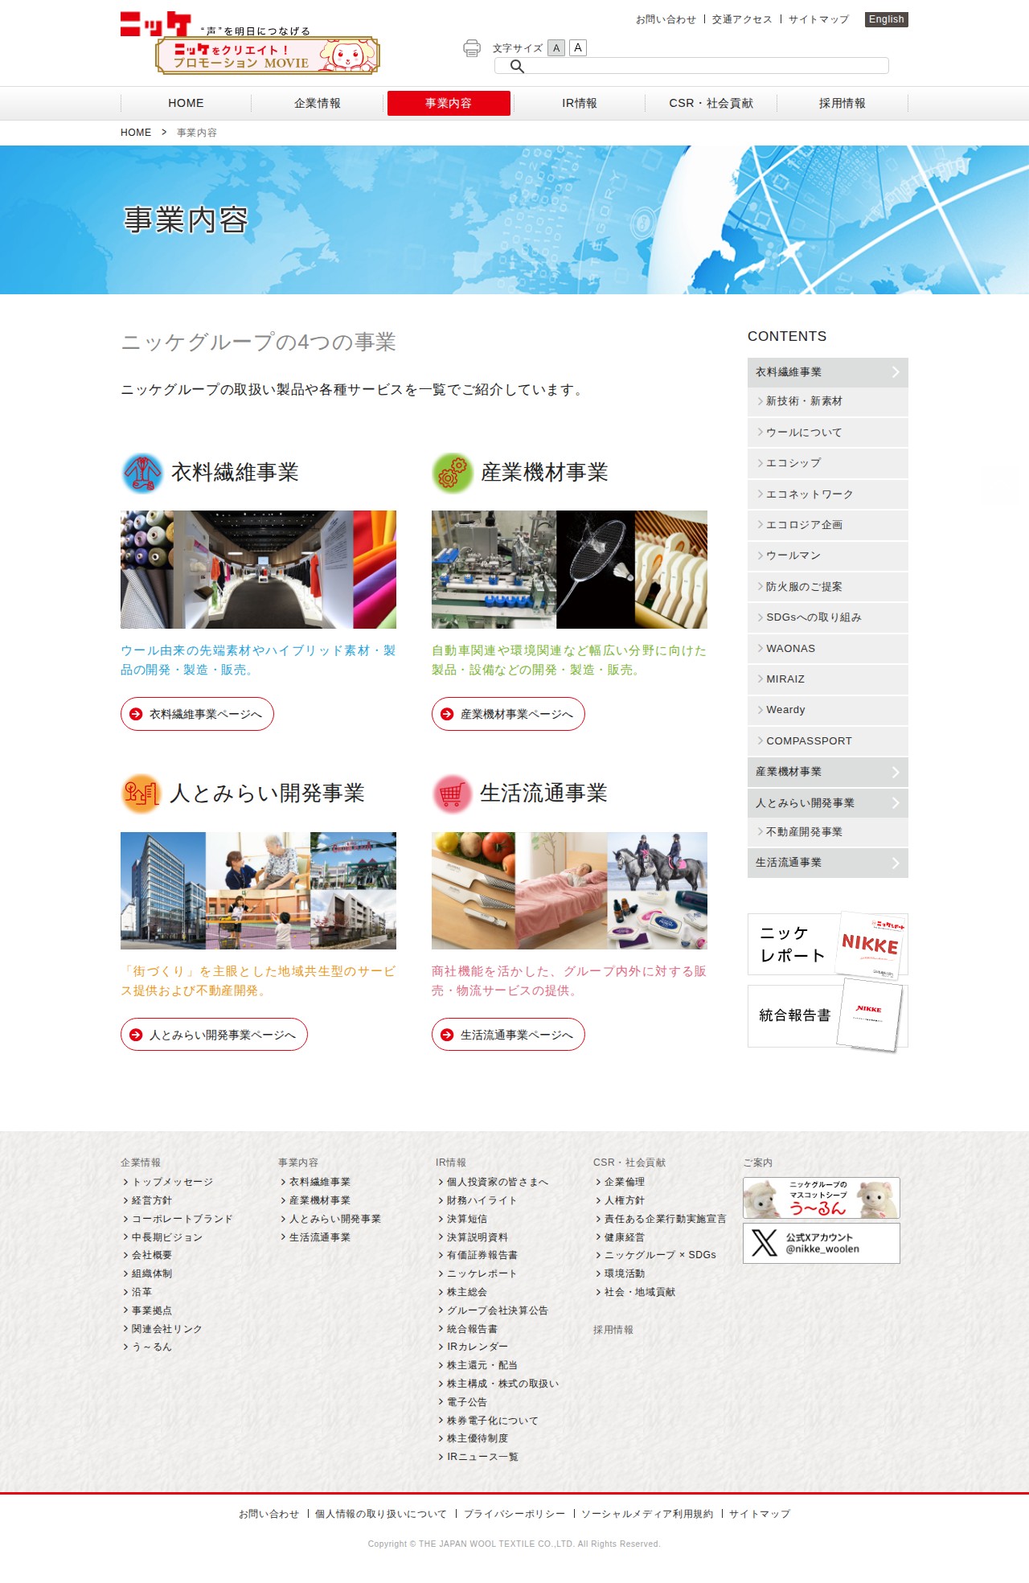Expand 産業機材事業 in CONTENTS sidebar

828,772
